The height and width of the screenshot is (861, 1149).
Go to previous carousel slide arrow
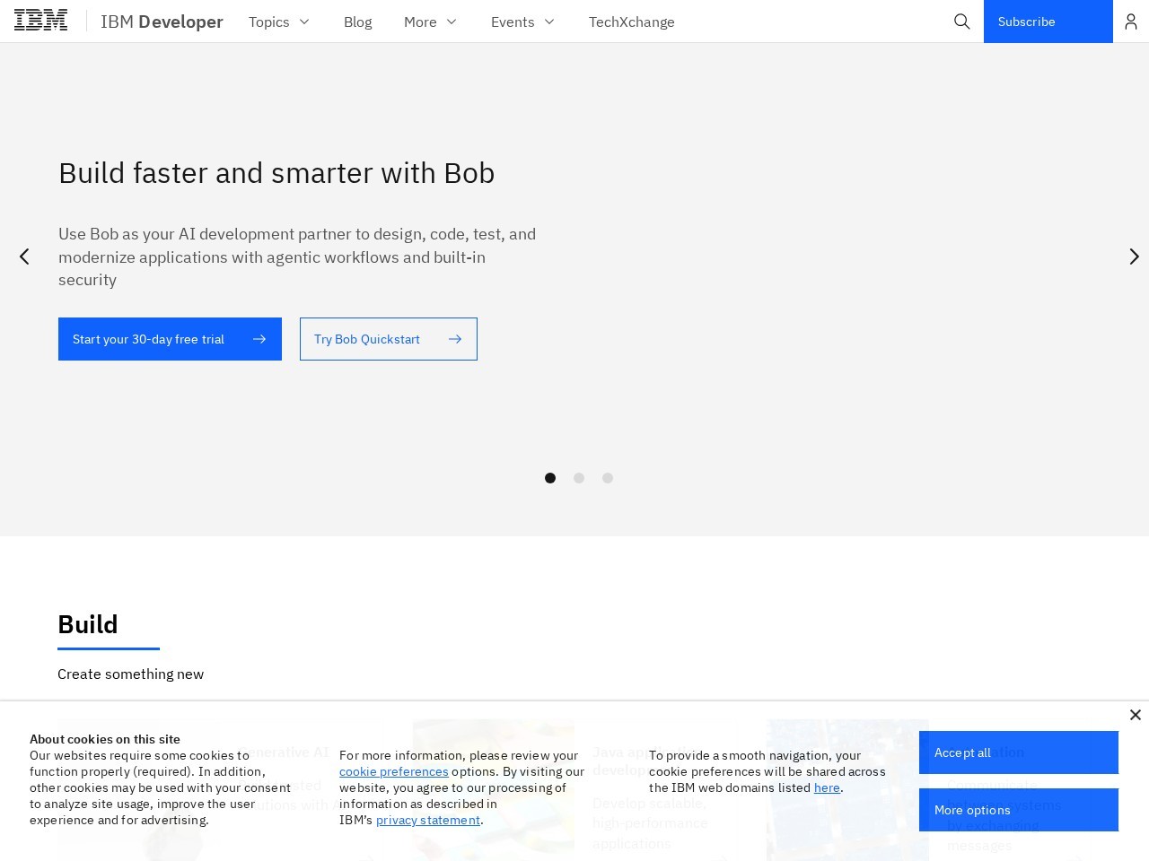24,257
